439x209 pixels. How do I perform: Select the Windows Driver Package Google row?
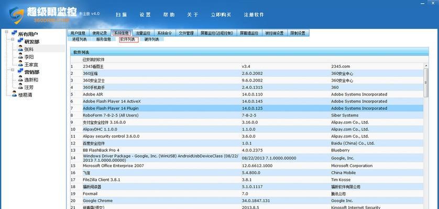pos(247,158)
